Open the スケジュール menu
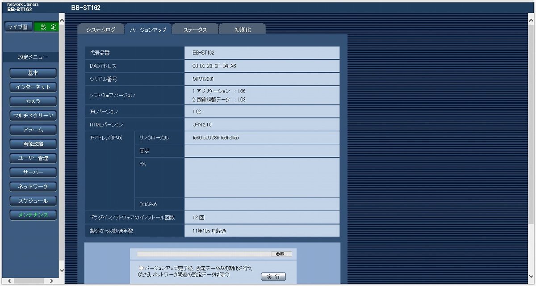Screen dimensions: 536x286 coord(33,201)
